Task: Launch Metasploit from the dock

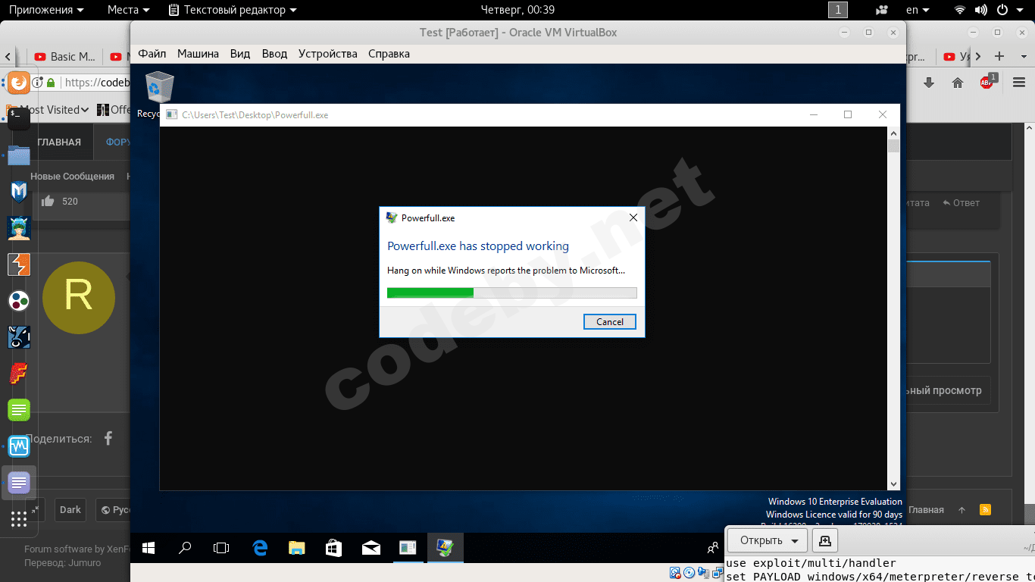Action: point(19,191)
